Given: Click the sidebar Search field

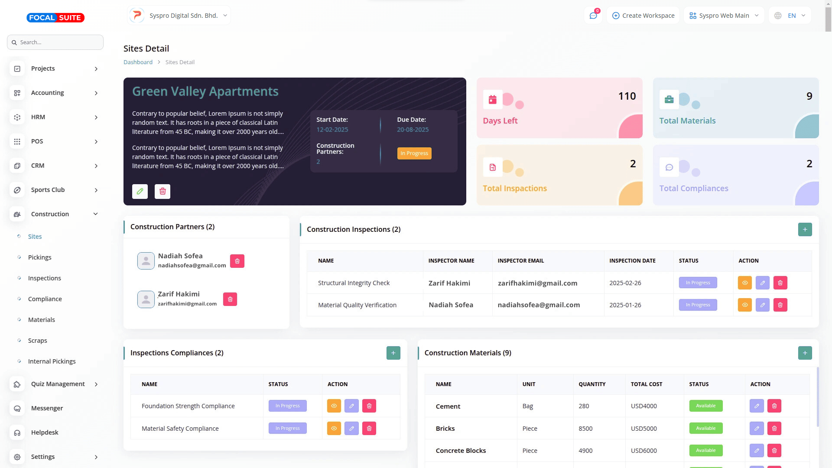Looking at the screenshot, I should [x=55, y=42].
